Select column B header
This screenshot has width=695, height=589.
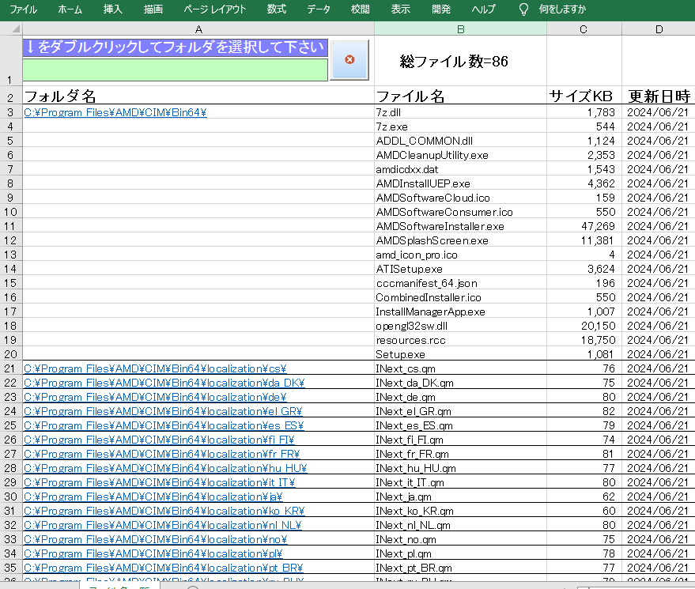[x=460, y=29]
